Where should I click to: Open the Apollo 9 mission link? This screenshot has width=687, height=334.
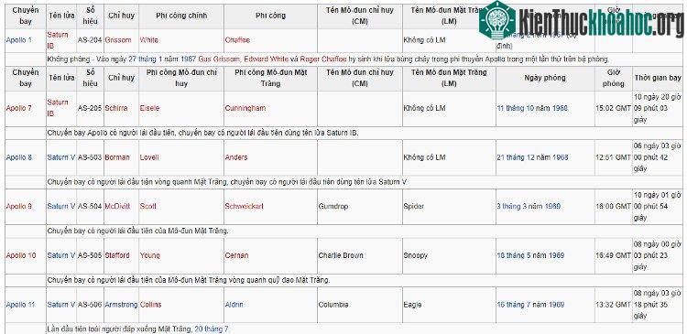click(19, 206)
